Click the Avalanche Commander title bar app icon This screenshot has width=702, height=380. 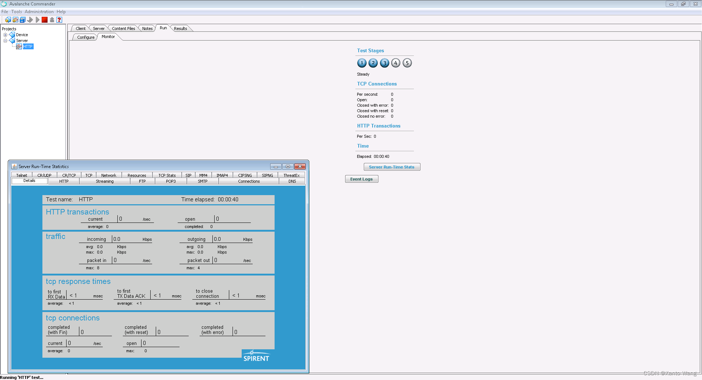[x=4, y=4]
